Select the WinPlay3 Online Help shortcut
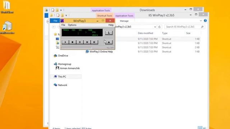This screenshot has width=230, height=129. click(x=101, y=52)
